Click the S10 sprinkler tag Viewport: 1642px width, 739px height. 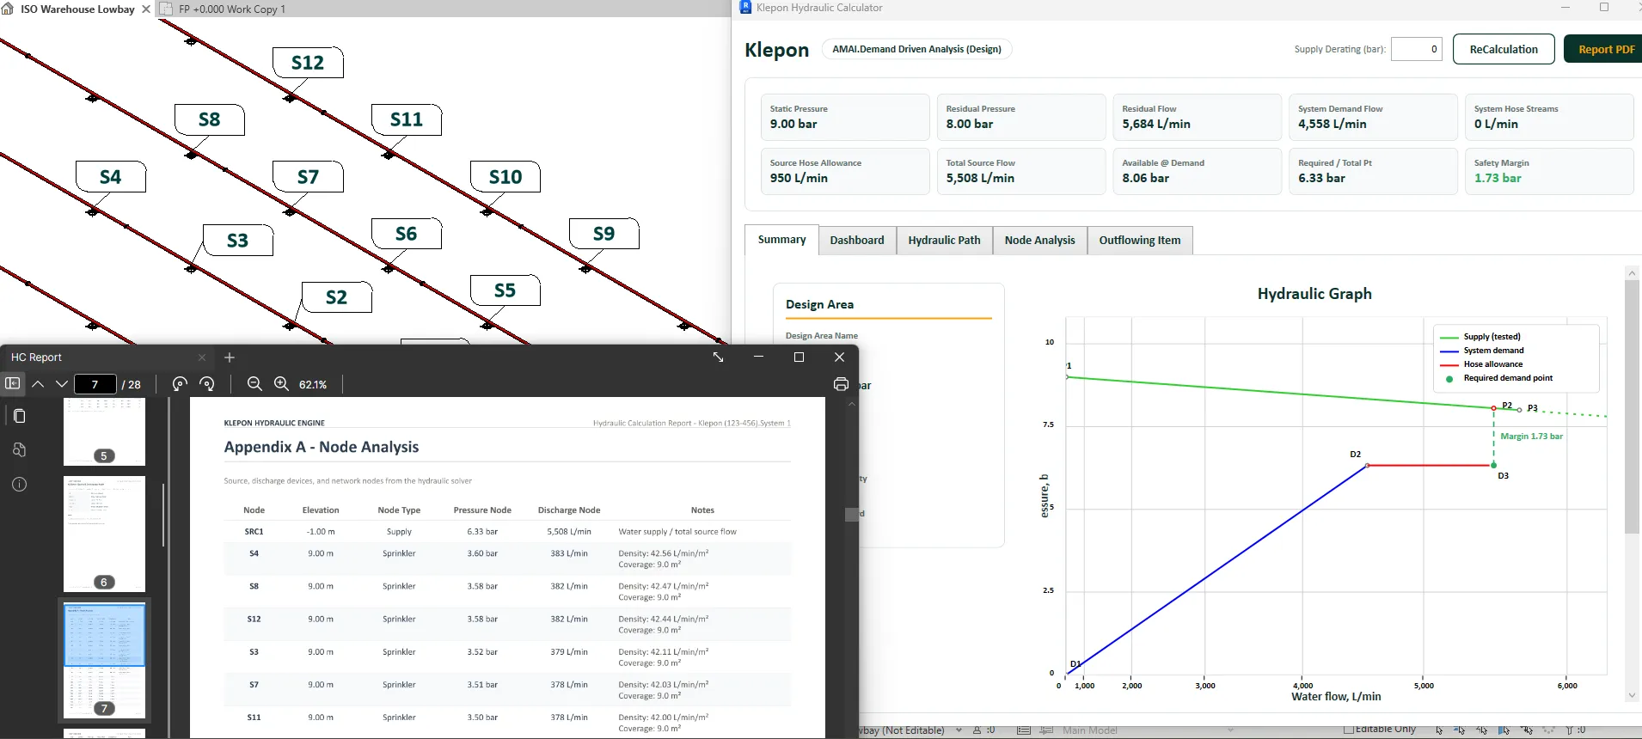505,177
